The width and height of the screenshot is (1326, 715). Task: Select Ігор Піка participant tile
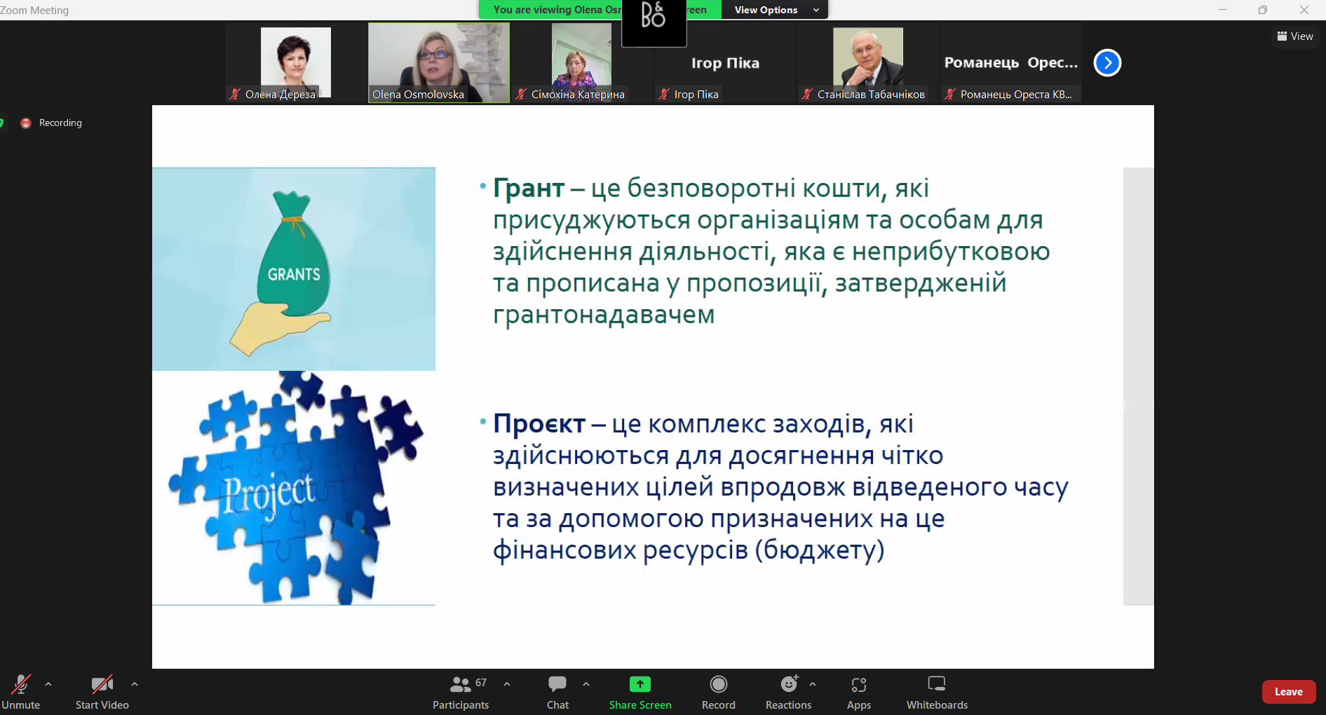pyautogui.click(x=725, y=63)
